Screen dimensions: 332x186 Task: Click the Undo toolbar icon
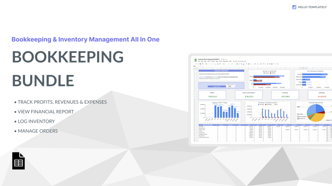pos(196,64)
